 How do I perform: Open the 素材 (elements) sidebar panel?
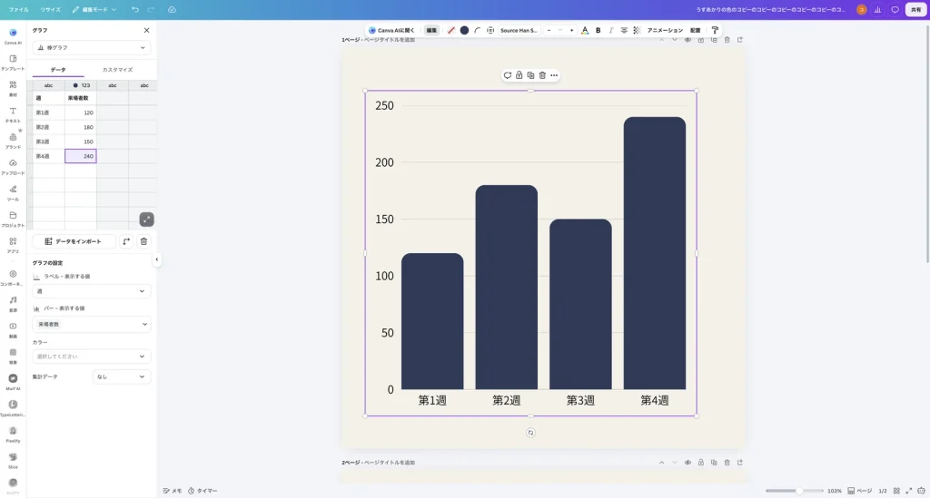click(x=13, y=88)
